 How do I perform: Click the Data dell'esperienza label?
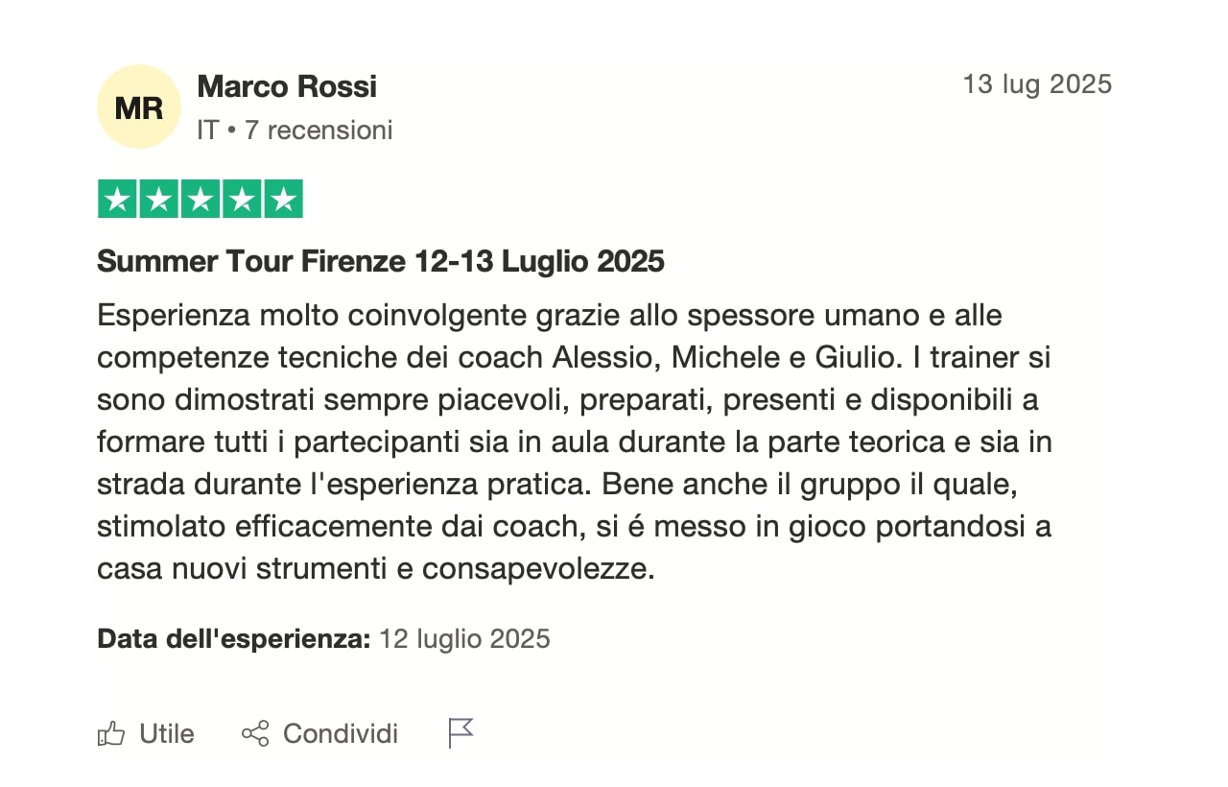pos(234,639)
